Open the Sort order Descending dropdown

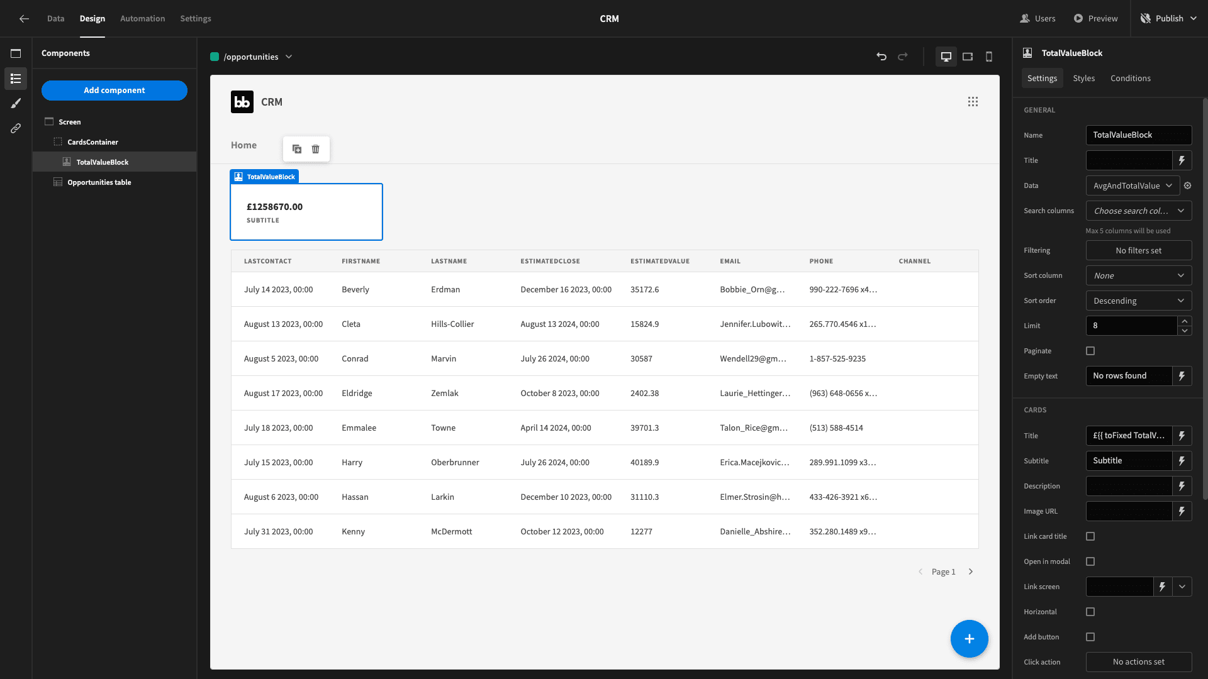point(1139,301)
